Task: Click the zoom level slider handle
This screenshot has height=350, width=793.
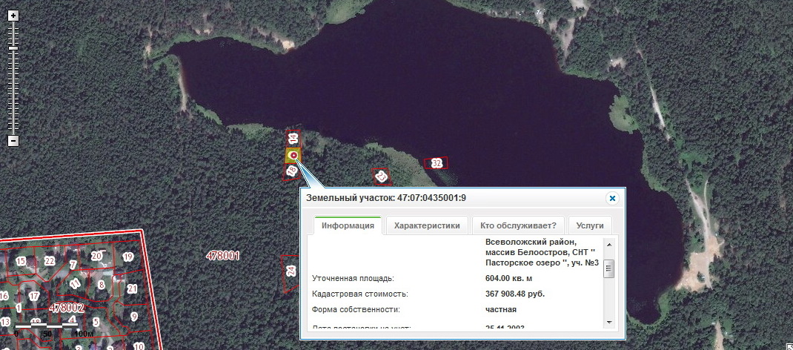Action: (x=13, y=48)
